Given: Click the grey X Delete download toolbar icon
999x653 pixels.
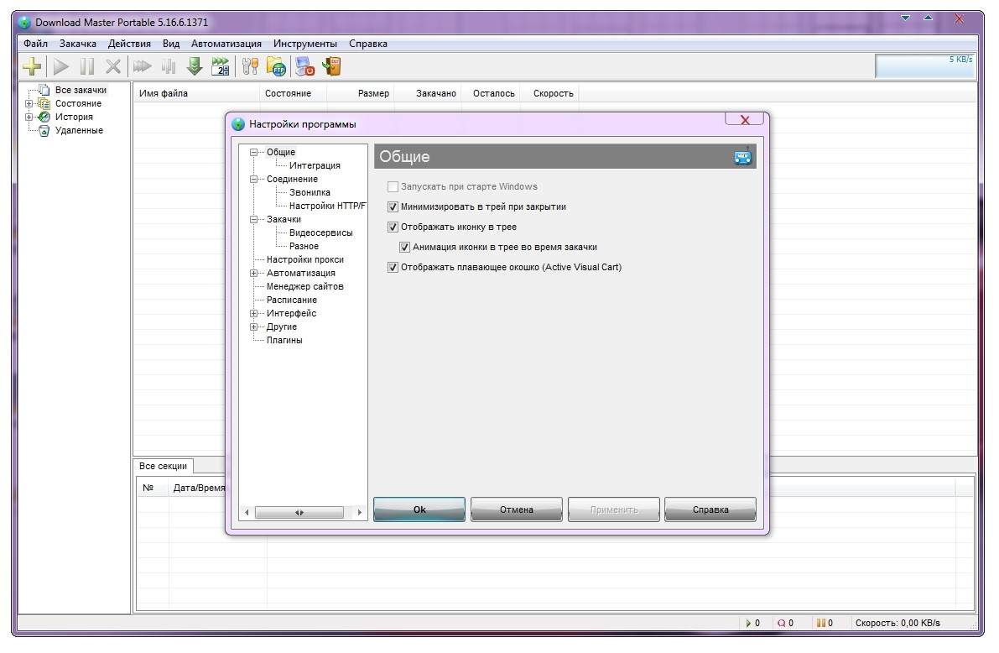Looking at the screenshot, I should point(112,66).
